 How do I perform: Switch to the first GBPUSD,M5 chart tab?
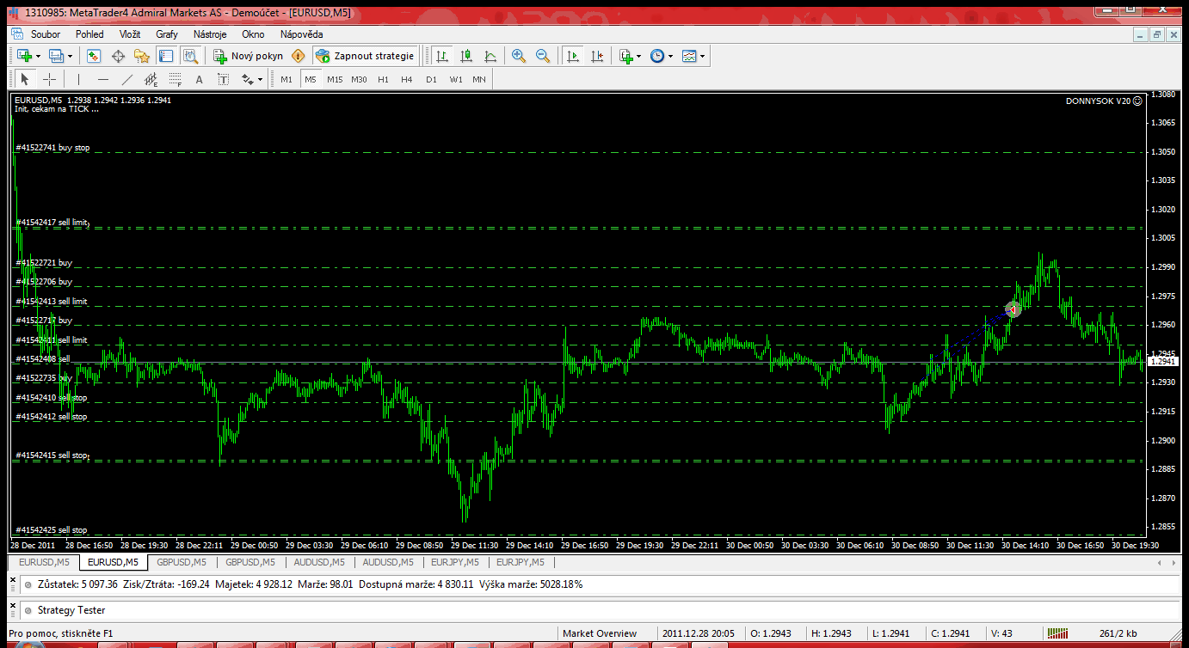click(182, 563)
